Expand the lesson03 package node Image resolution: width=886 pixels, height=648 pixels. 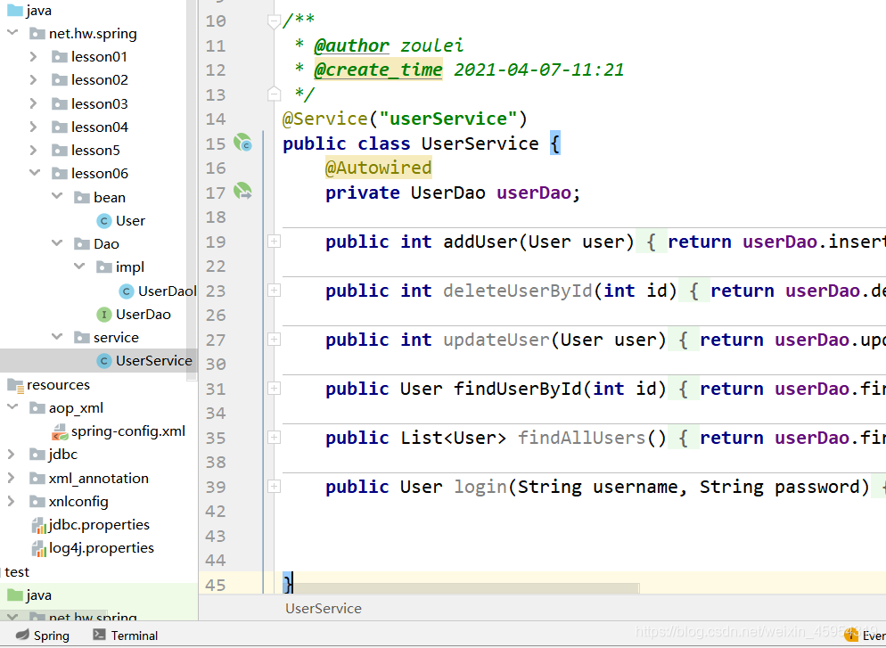[x=33, y=104]
